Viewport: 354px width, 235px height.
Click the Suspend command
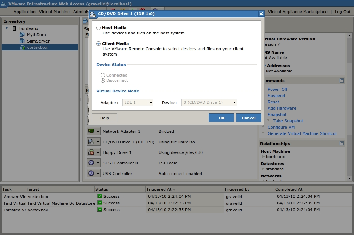click(276, 96)
